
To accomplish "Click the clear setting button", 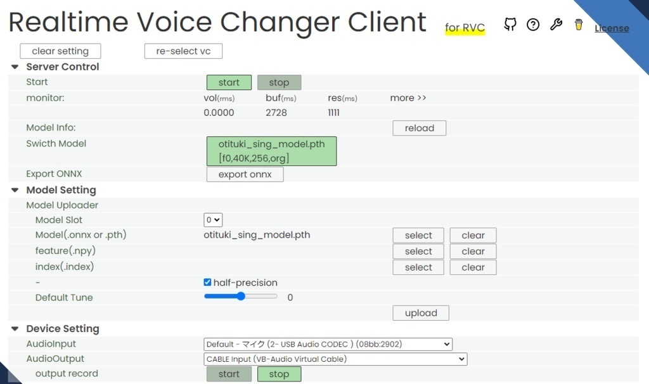I will coord(60,51).
